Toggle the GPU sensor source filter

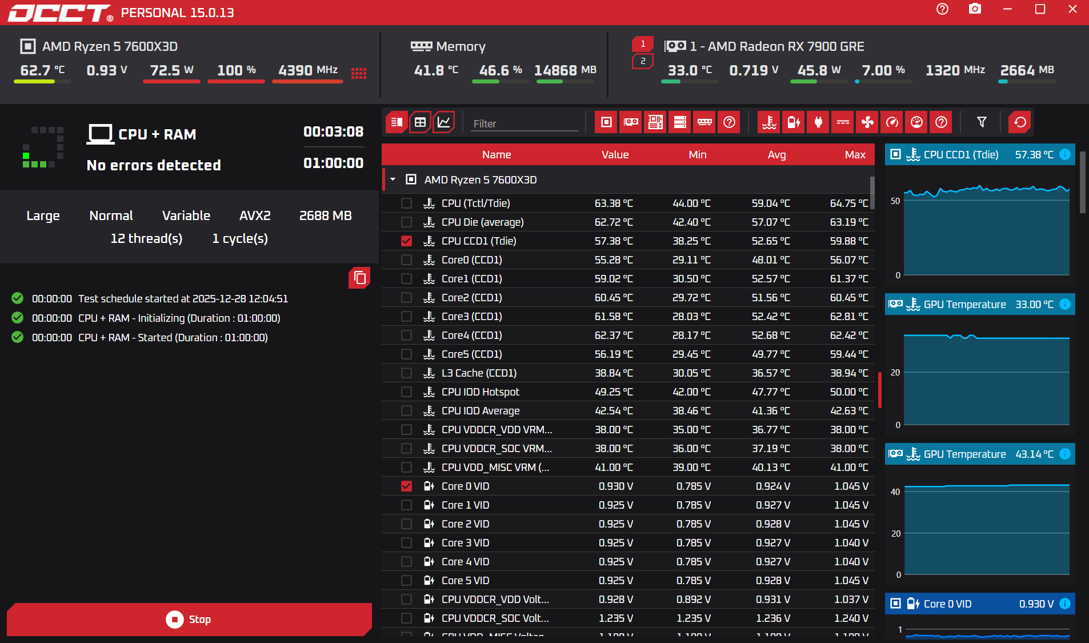[x=631, y=122]
